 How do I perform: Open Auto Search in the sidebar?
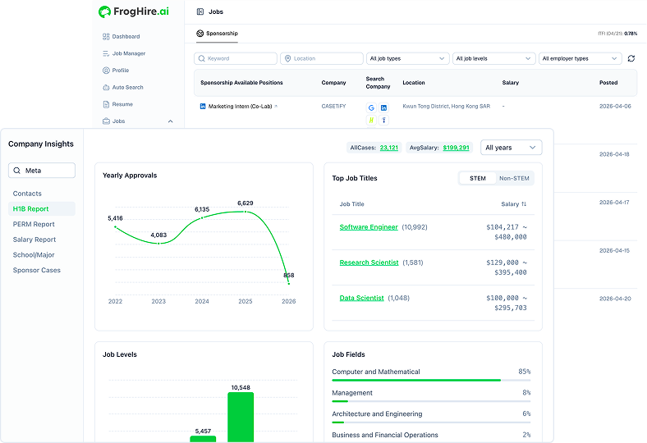click(123, 87)
